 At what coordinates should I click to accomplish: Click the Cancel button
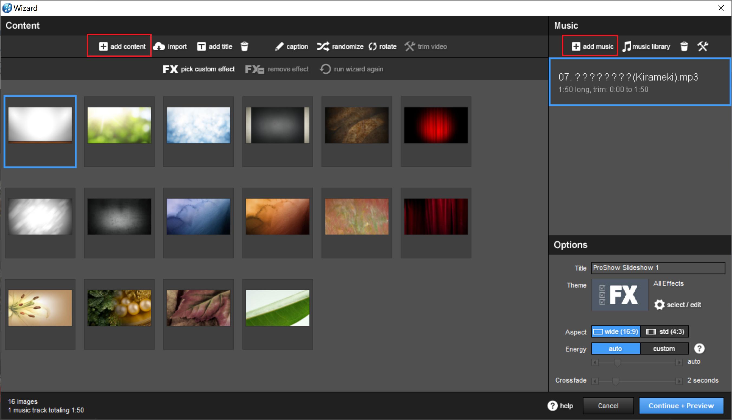[x=608, y=406]
